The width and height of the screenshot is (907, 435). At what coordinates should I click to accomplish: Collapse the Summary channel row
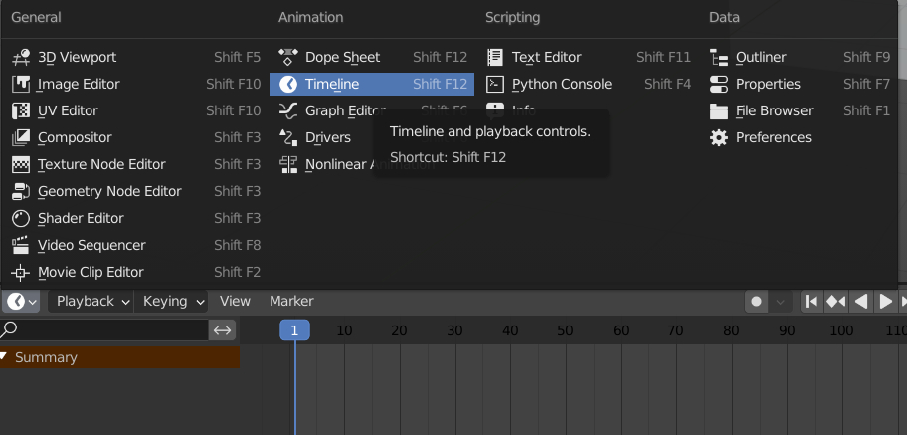[x=6, y=357]
